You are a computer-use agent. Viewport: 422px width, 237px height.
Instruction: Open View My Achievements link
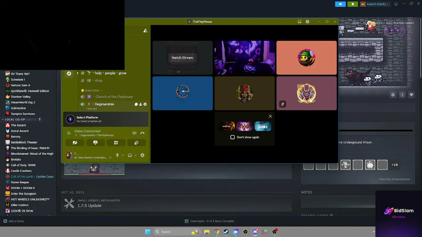[x=395, y=179]
